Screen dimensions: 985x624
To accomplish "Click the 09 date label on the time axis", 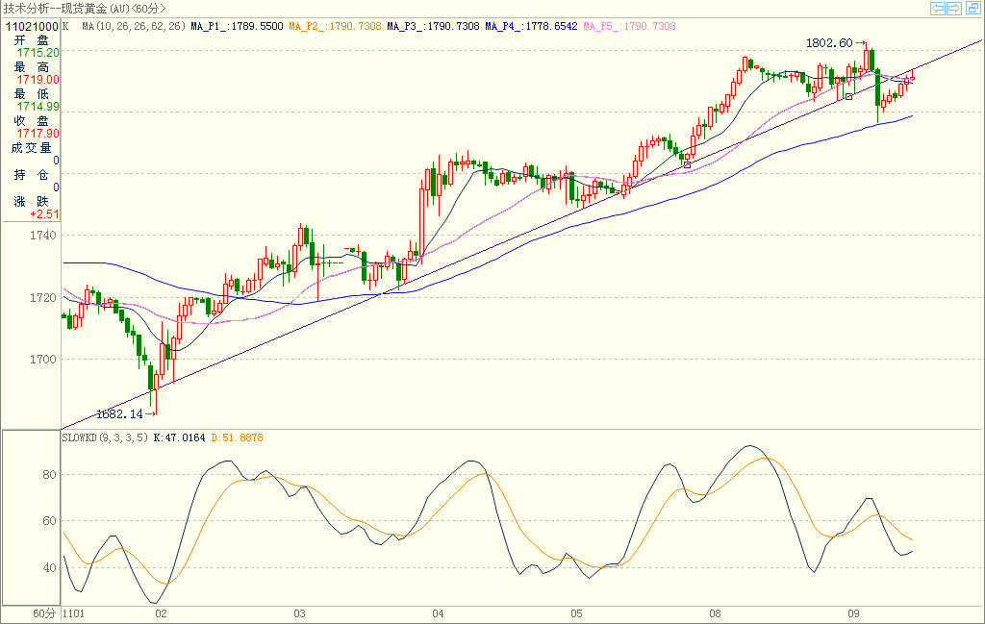I will (x=853, y=613).
